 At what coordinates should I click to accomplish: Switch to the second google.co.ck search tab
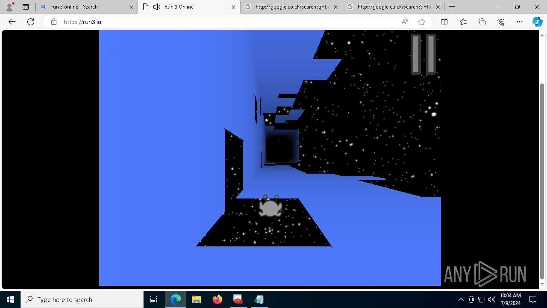tap(393, 7)
